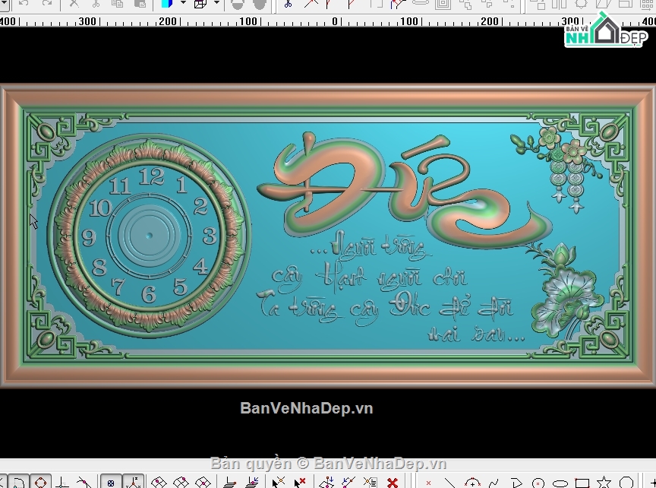Image resolution: width=656 pixels, height=488 pixels.
Task: Click the large red X delete icon
Action: 392,483
